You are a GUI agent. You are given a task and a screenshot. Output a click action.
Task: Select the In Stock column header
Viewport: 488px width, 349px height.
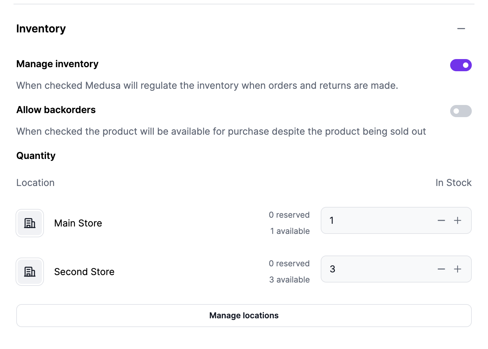[x=454, y=182]
